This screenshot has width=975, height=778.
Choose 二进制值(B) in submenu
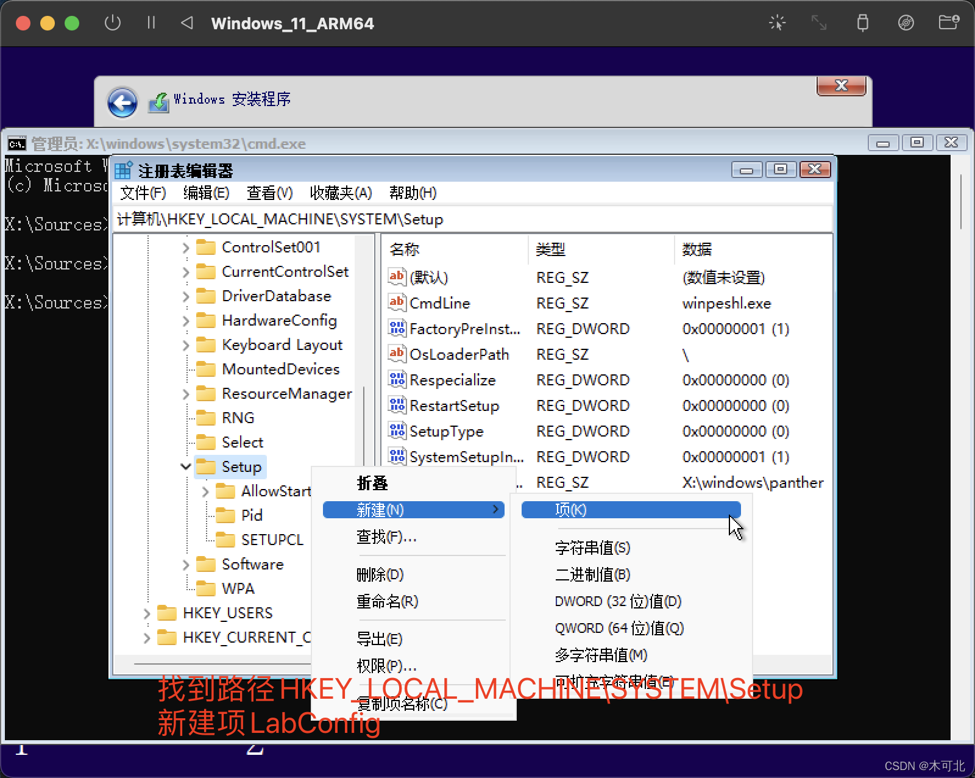pyautogui.click(x=592, y=574)
